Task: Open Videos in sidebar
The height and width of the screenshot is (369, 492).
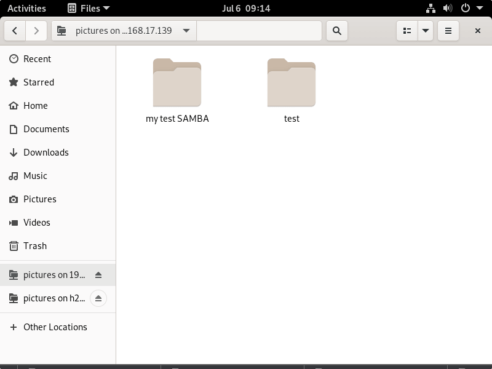Action: tap(58, 223)
